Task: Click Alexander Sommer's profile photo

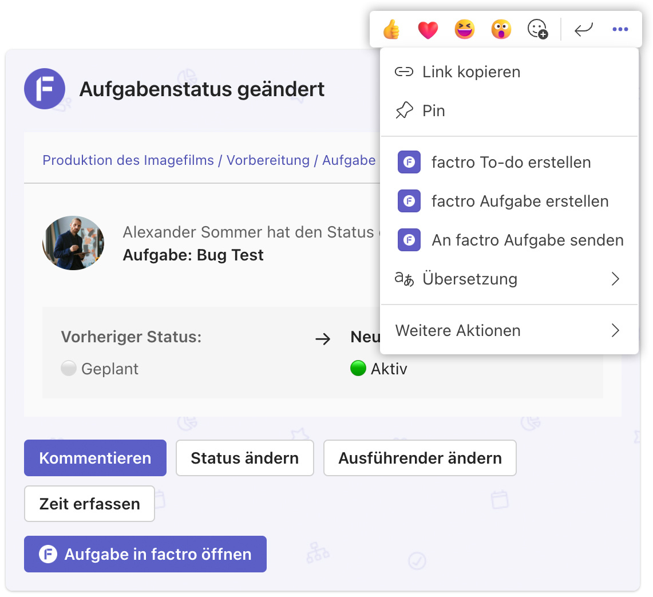Action: coord(73,243)
